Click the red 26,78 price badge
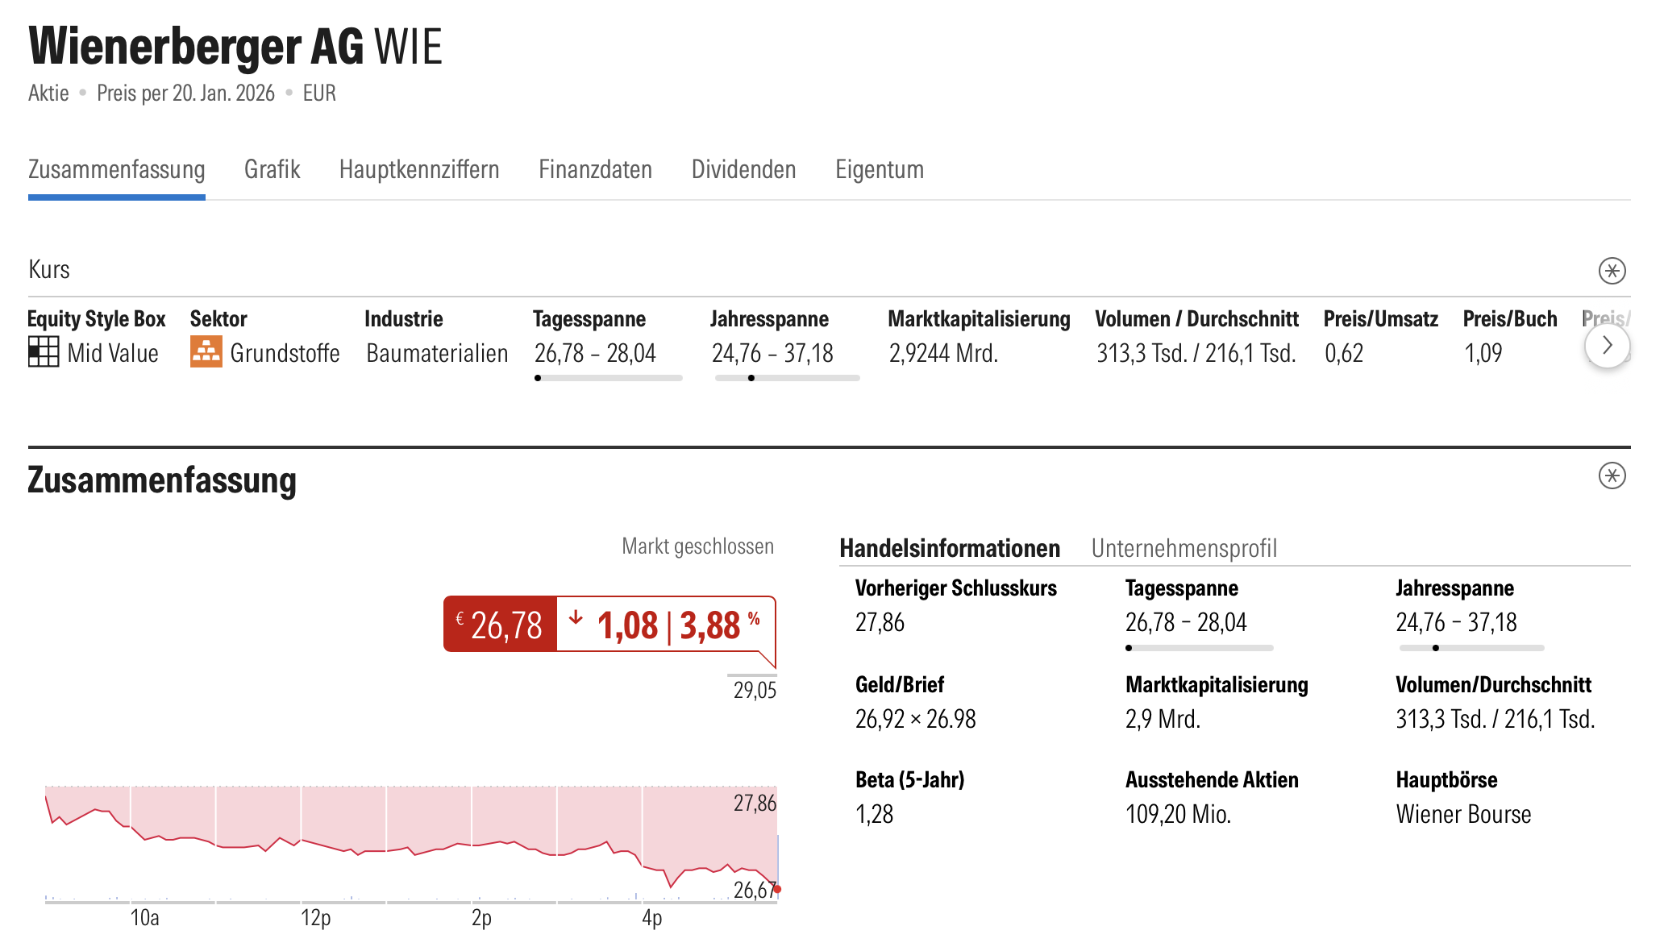 point(500,625)
